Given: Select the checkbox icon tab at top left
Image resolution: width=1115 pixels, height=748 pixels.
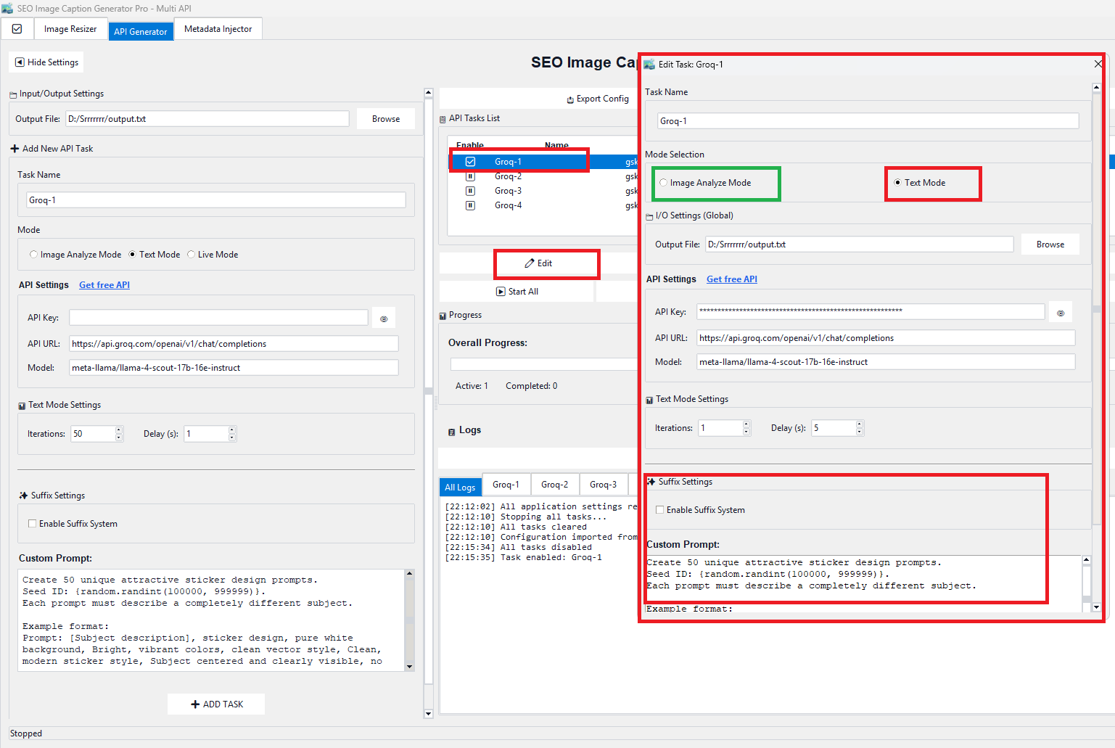Looking at the screenshot, I should [x=17, y=28].
